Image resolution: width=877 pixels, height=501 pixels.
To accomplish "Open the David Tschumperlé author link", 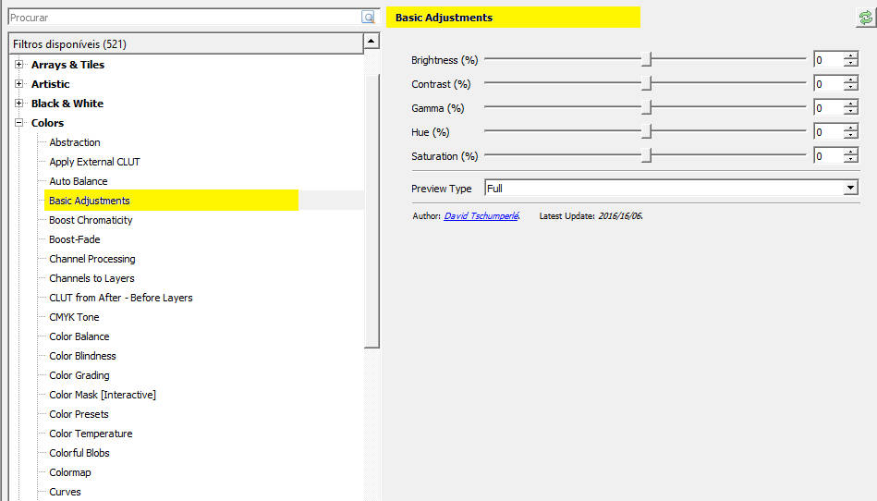I will (481, 215).
